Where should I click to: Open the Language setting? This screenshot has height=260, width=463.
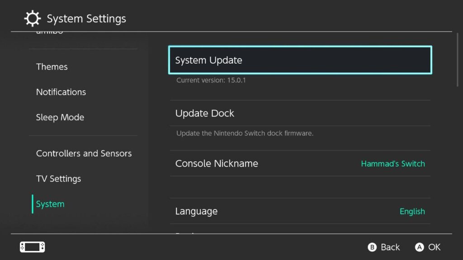300,211
